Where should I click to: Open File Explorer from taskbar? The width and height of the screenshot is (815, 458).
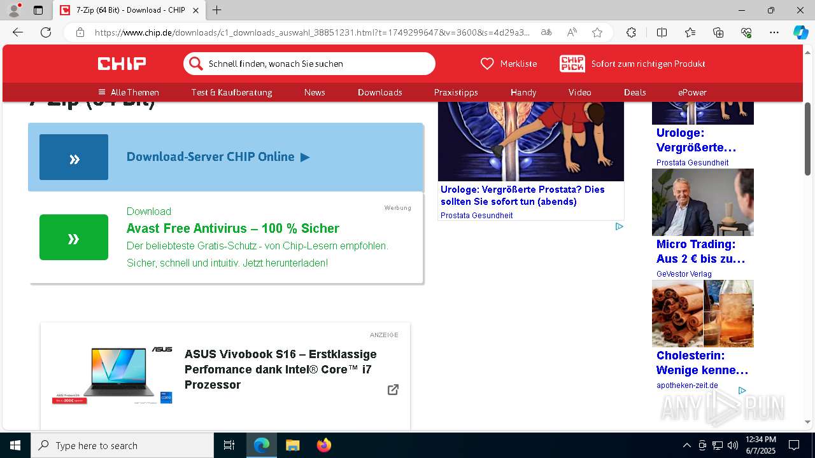coord(293,445)
